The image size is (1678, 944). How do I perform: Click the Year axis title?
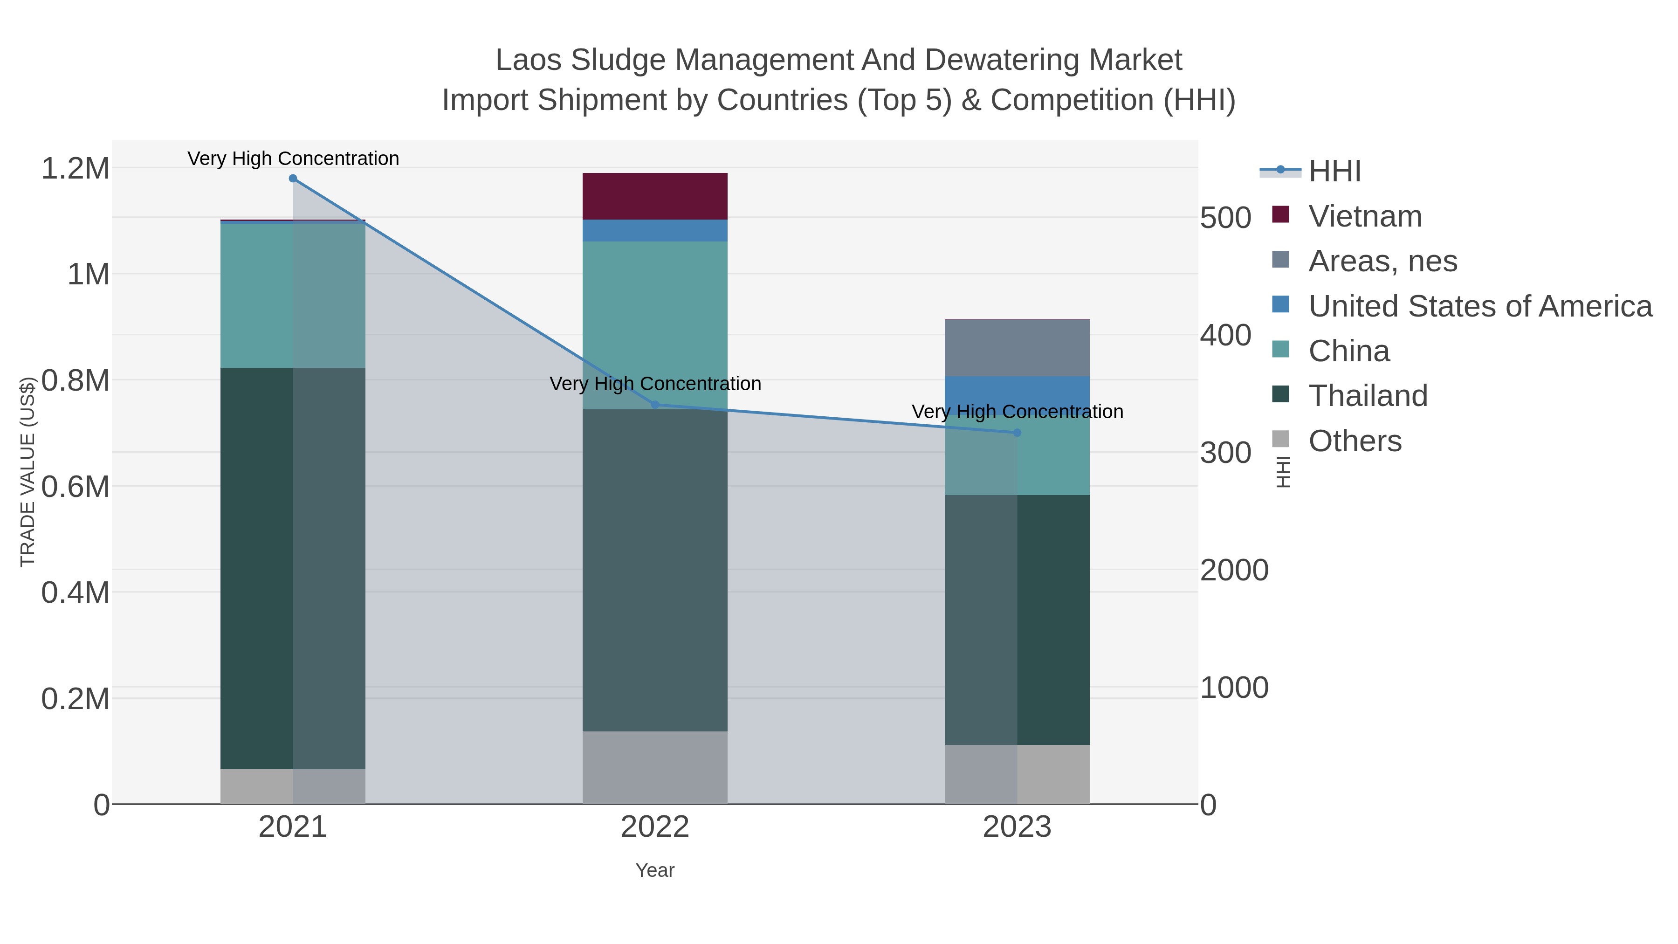[655, 870]
